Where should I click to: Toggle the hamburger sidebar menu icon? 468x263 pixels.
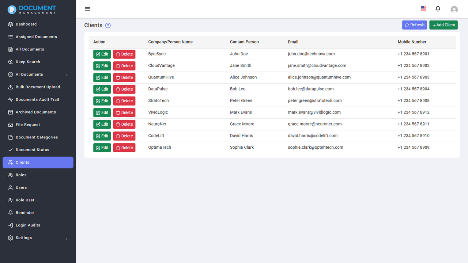[87, 9]
